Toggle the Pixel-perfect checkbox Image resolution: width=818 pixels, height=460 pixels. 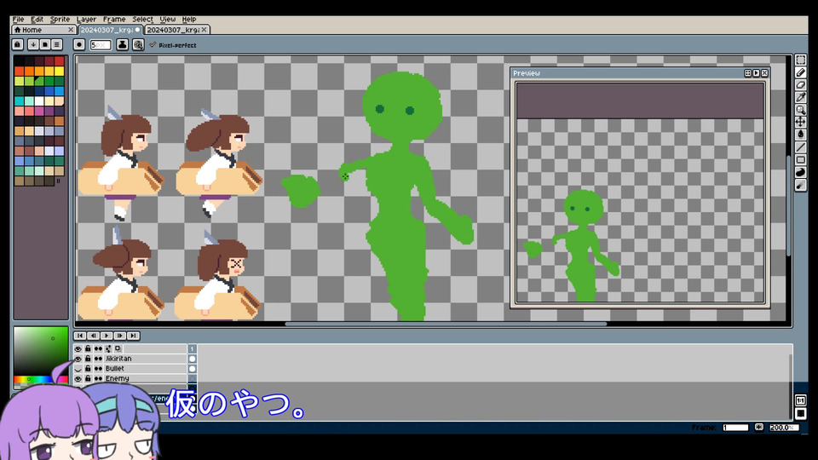coord(173,45)
